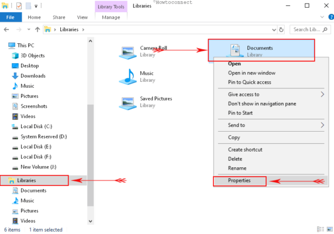Open 3D Objects in the navigation pane
The image size is (334, 234).
coord(28,56)
